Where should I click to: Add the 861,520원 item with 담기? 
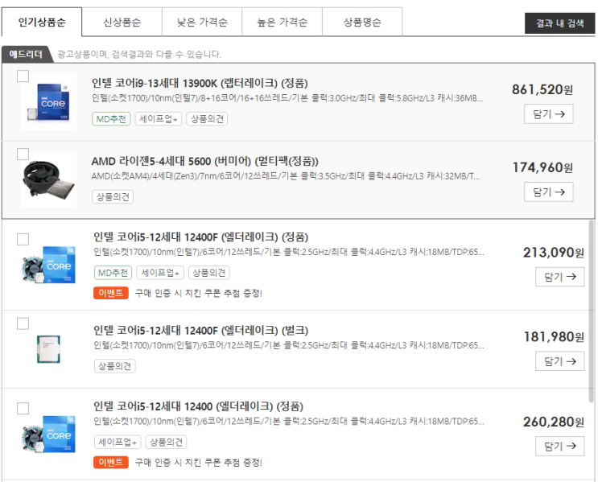tap(548, 113)
